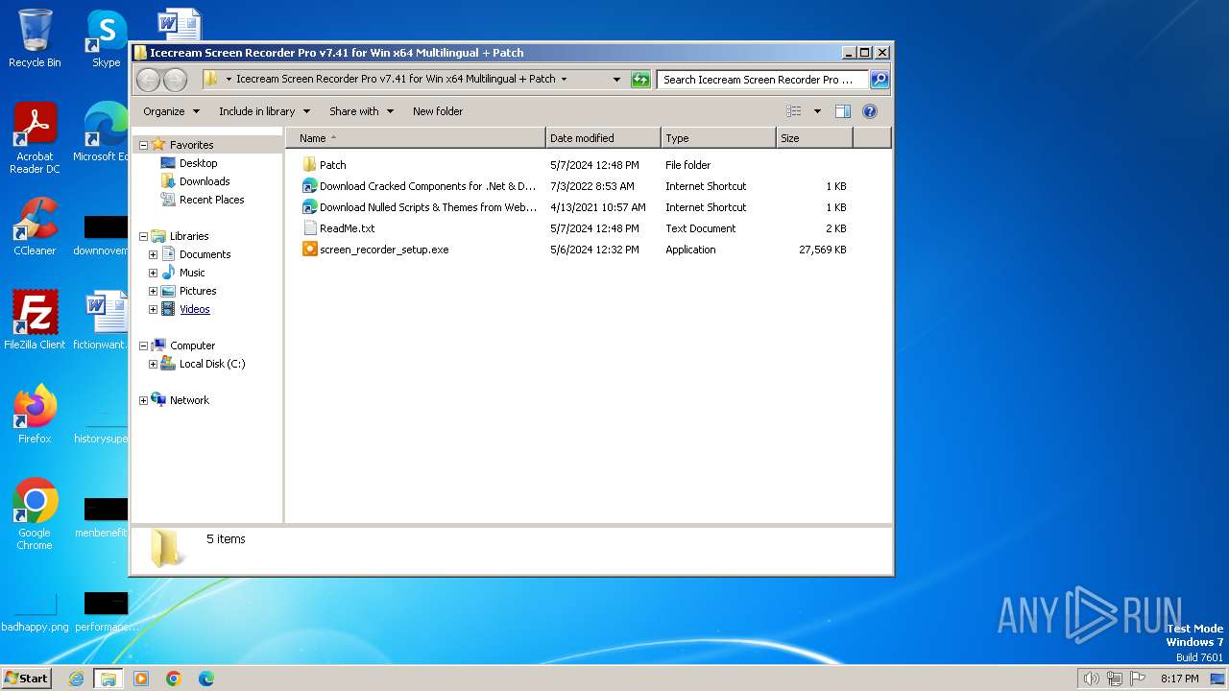
Task: Sort by the Name column header
Action: [416, 138]
